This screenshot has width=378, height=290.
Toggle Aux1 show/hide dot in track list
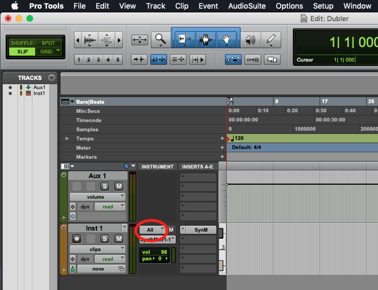point(10,87)
